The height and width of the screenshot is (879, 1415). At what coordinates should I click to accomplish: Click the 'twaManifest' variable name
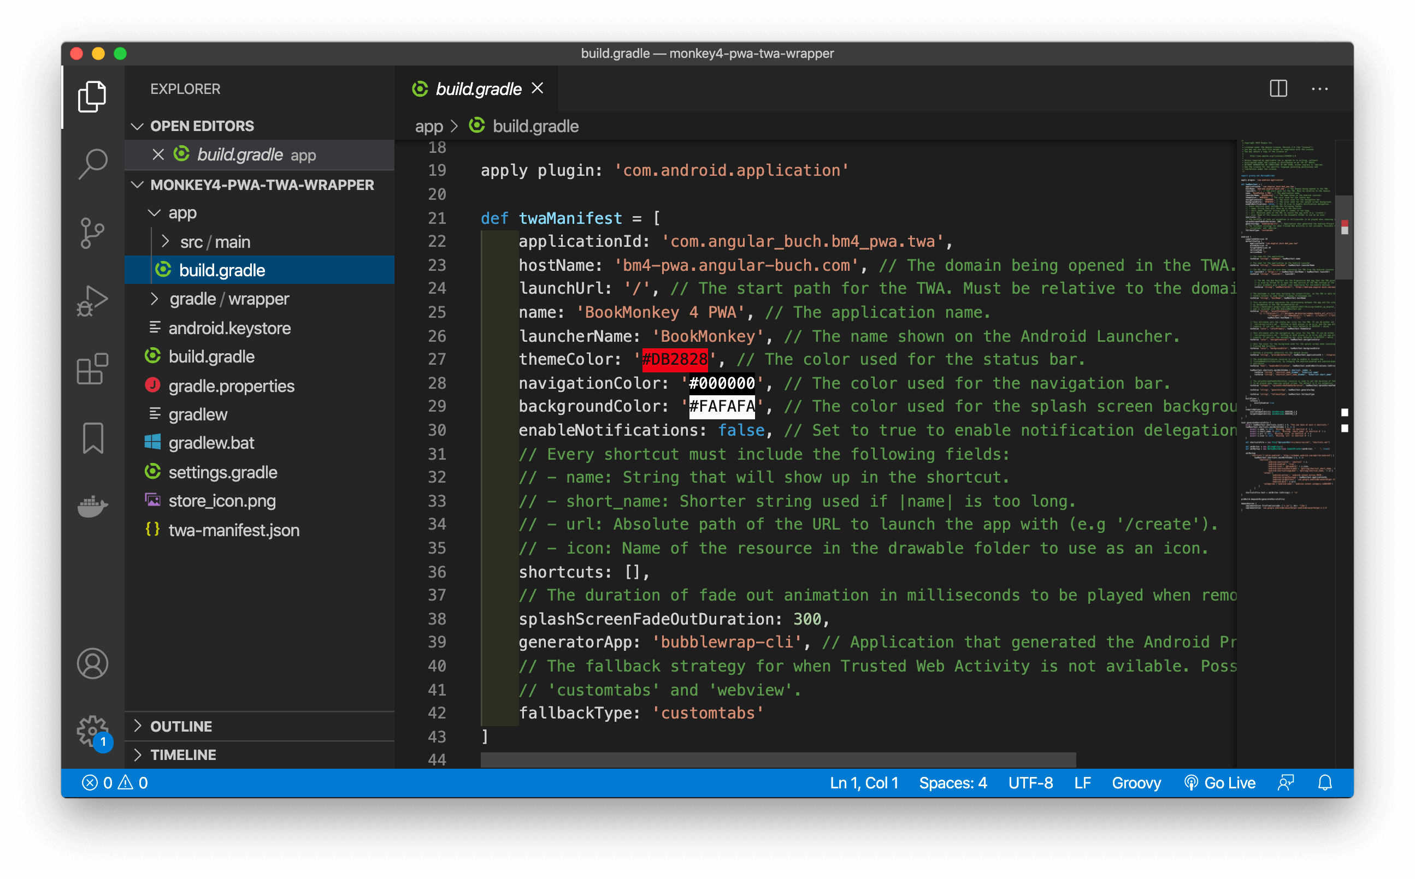[x=570, y=218]
